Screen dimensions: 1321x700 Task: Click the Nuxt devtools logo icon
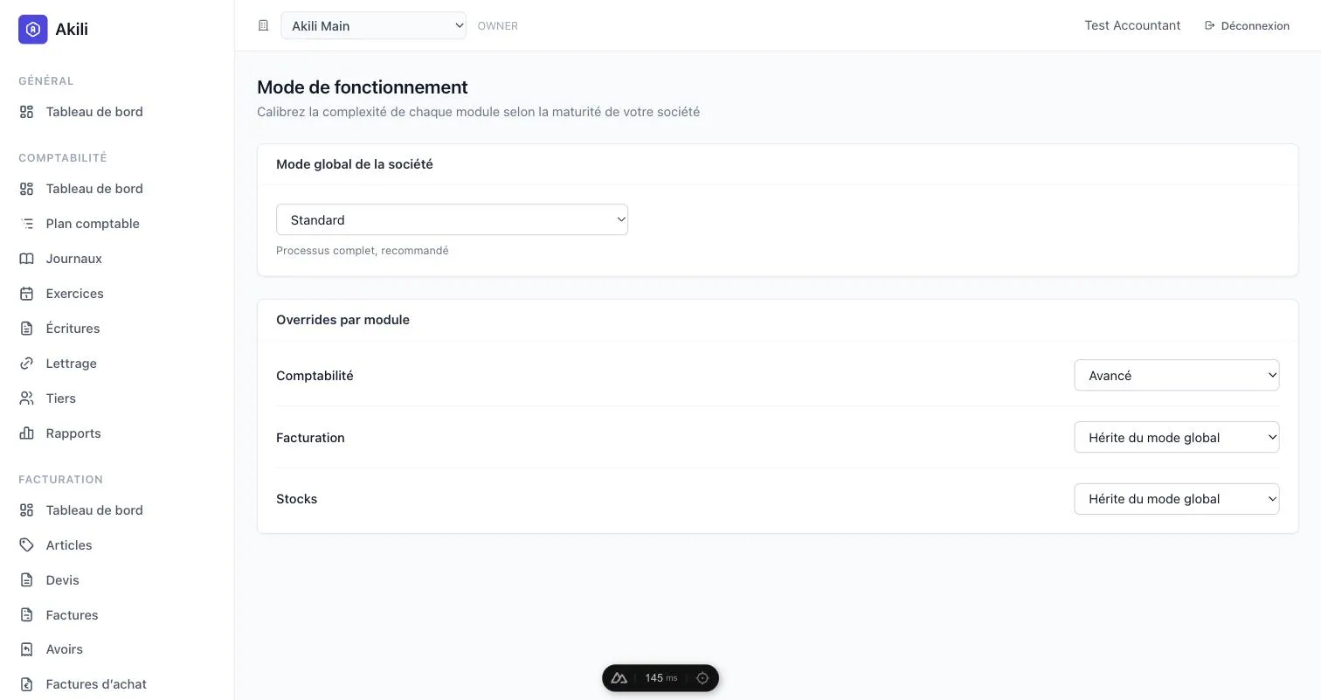[x=619, y=678]
